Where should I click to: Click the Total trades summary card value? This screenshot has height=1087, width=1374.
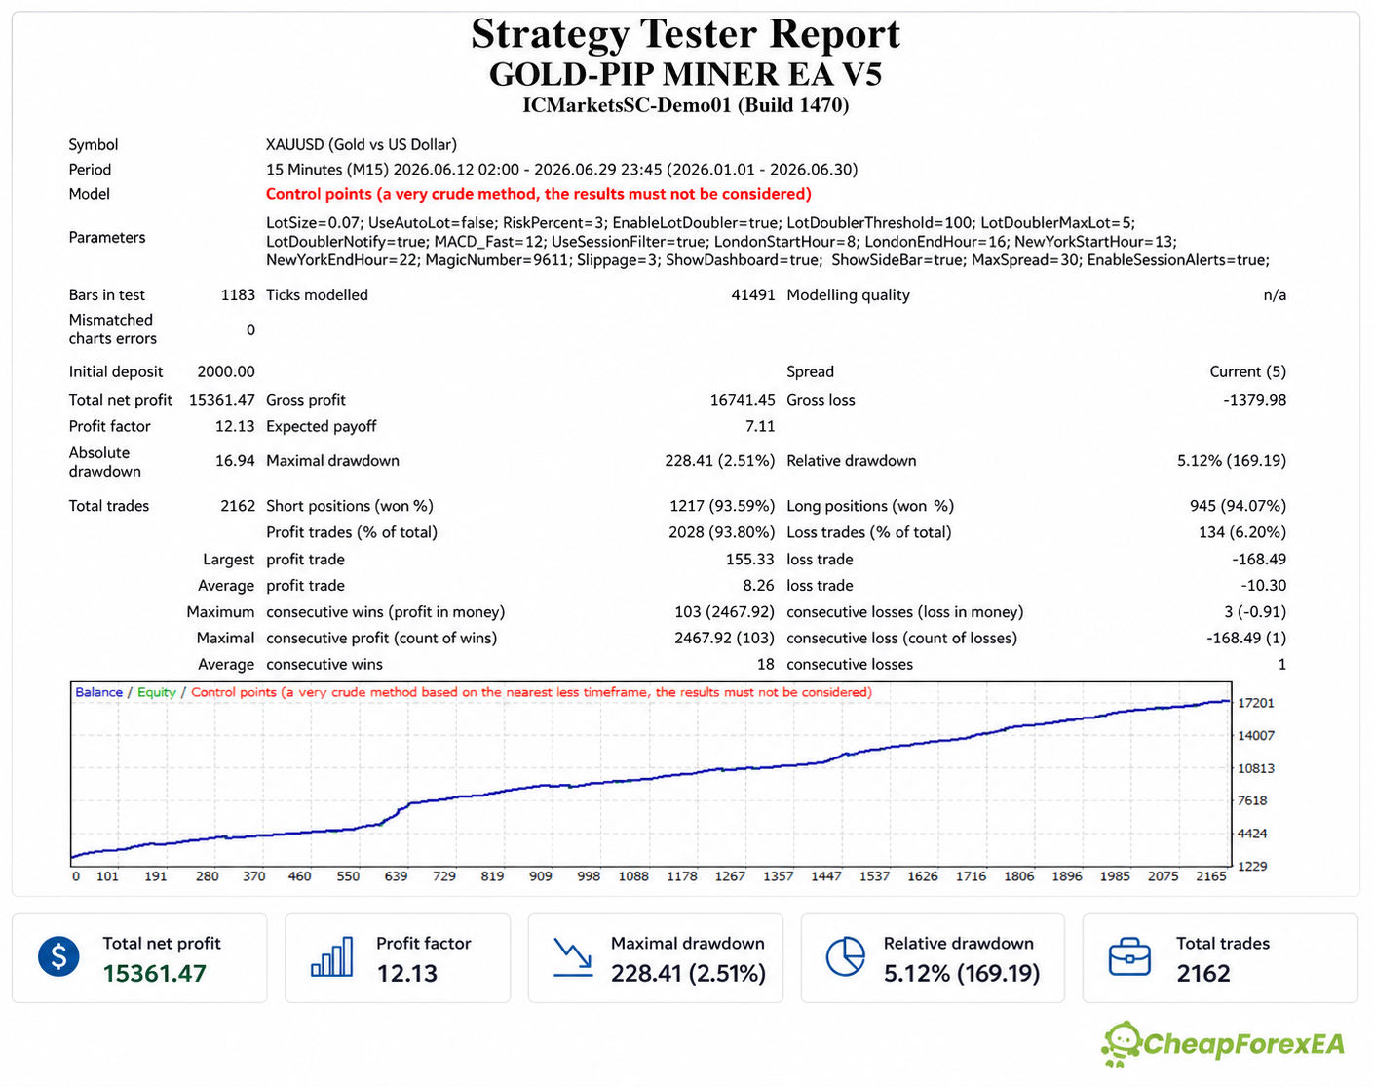(x=1203, y=973)
